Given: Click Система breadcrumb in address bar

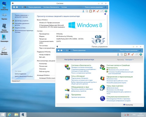Looking at the screenshot, I should 64,7.
